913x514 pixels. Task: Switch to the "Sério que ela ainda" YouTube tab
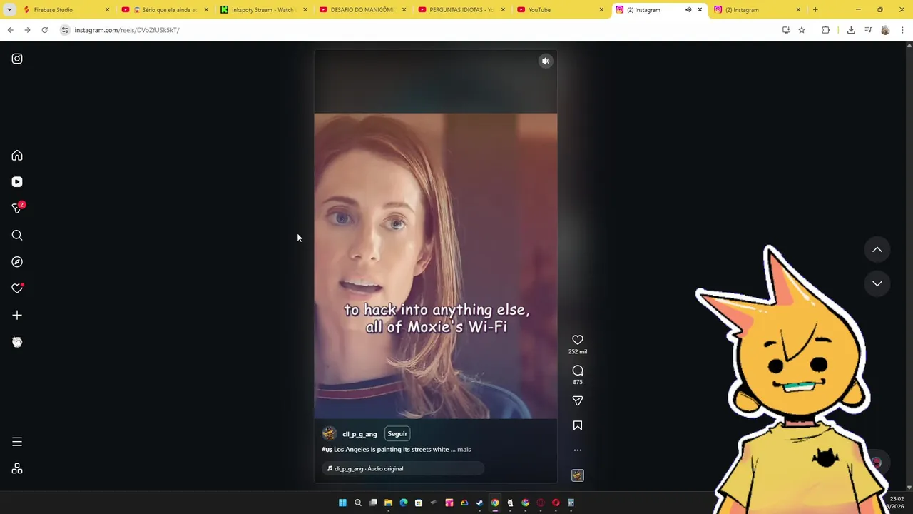[164, 10]
